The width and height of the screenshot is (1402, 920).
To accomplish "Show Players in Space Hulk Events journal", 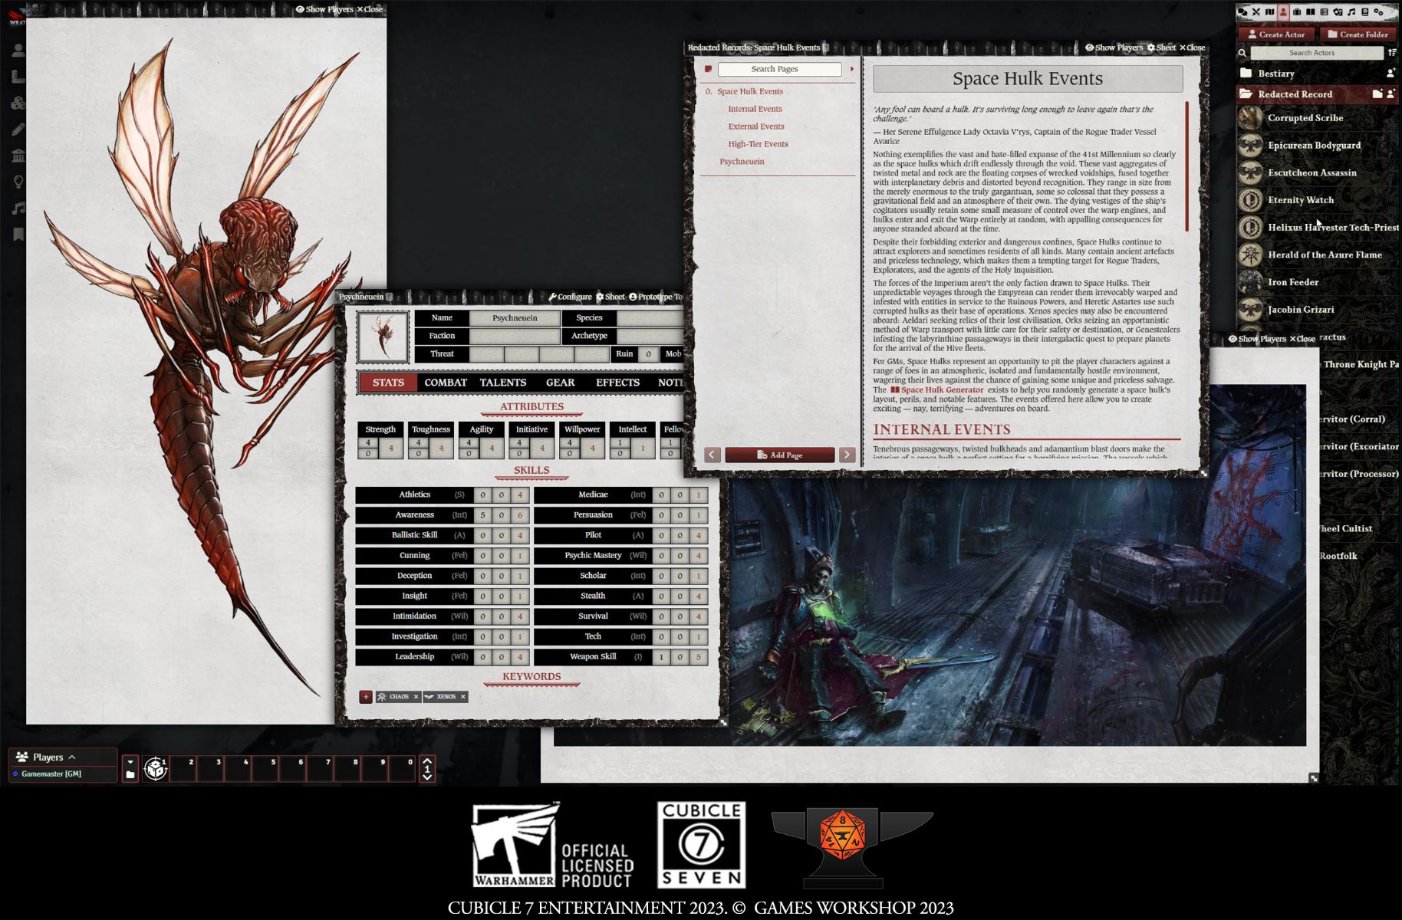I will 1114,48.
